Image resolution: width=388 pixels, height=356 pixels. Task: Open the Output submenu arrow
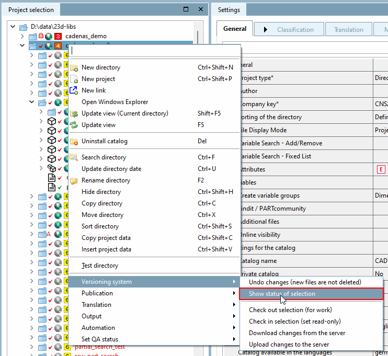(x=234, y=316)
